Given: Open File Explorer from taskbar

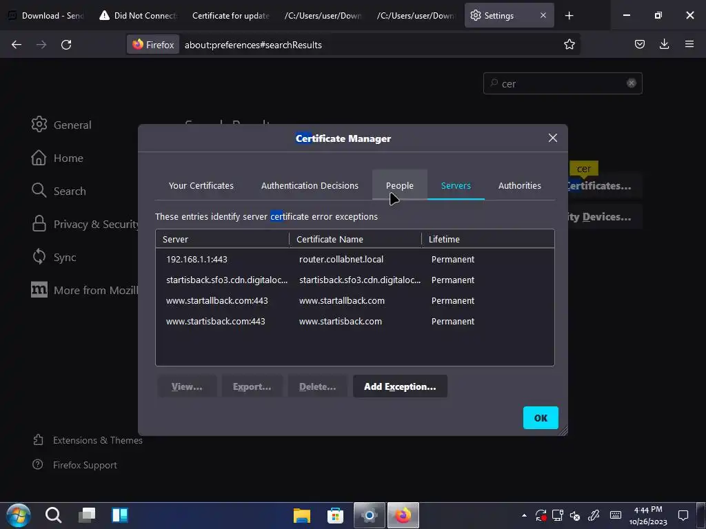Looking at the screenshot, I should pyautogui.click(x=302, y=515).
